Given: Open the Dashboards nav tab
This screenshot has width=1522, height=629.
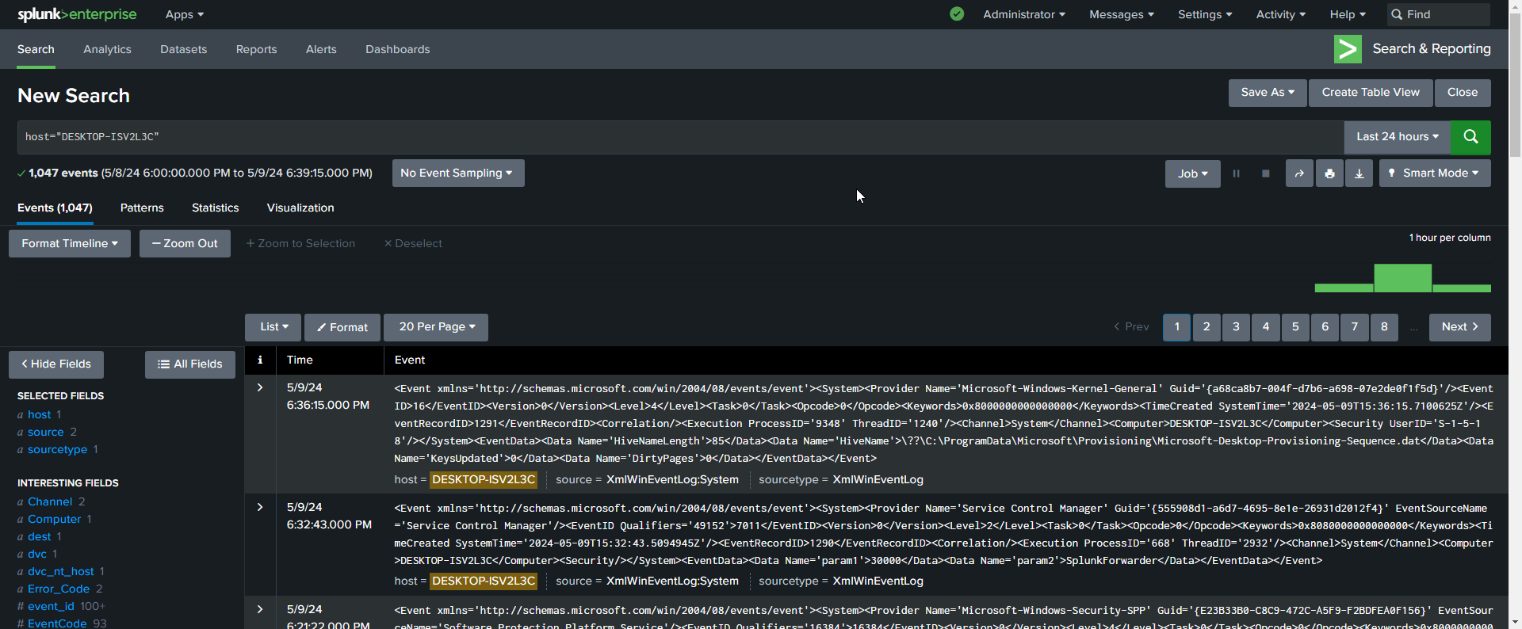Looking at the screenshot, I should pyautogui.click(x=397, y=49).
